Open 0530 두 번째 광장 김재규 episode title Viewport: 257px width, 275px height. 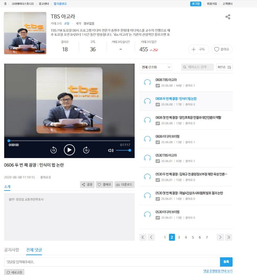pyautogui.click(x=191, y=174)
